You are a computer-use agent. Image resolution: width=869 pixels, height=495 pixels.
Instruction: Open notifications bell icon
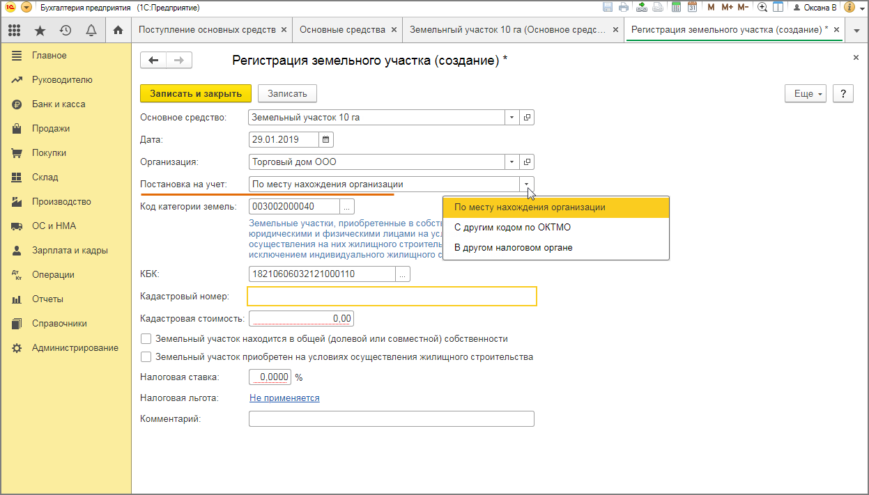point(91,30)
